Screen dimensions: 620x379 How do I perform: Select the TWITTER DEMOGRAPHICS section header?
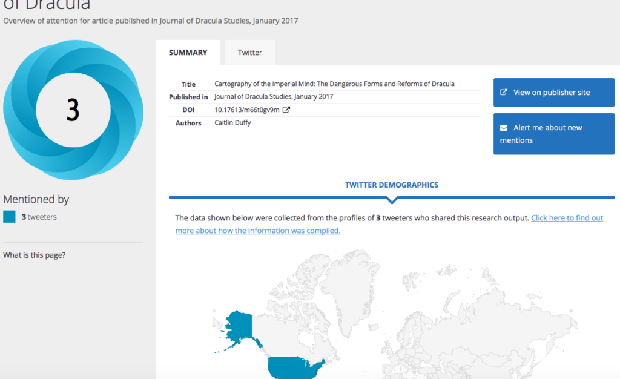point(391,185)
